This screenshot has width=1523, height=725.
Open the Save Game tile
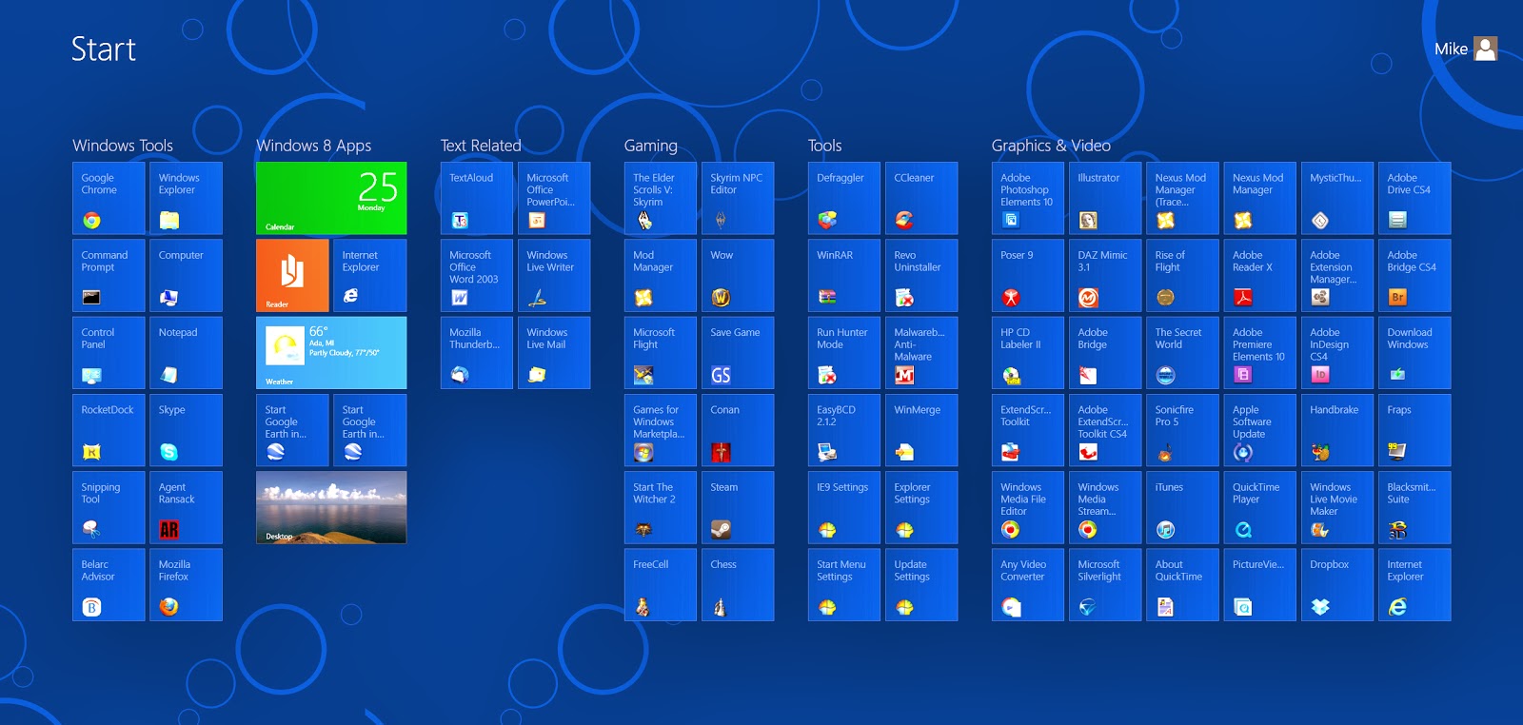click(738, 352)
